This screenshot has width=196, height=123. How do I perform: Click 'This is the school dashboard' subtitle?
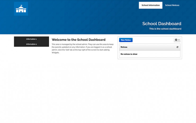point(165,29)
